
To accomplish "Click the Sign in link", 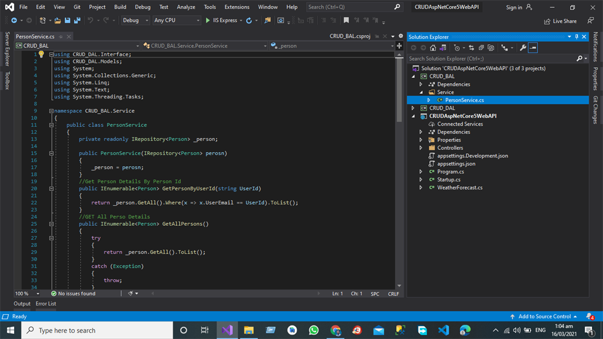I will click(514, 7).
